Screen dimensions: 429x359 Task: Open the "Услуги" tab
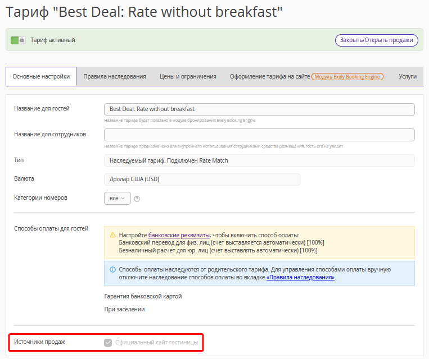pos(408,77)
